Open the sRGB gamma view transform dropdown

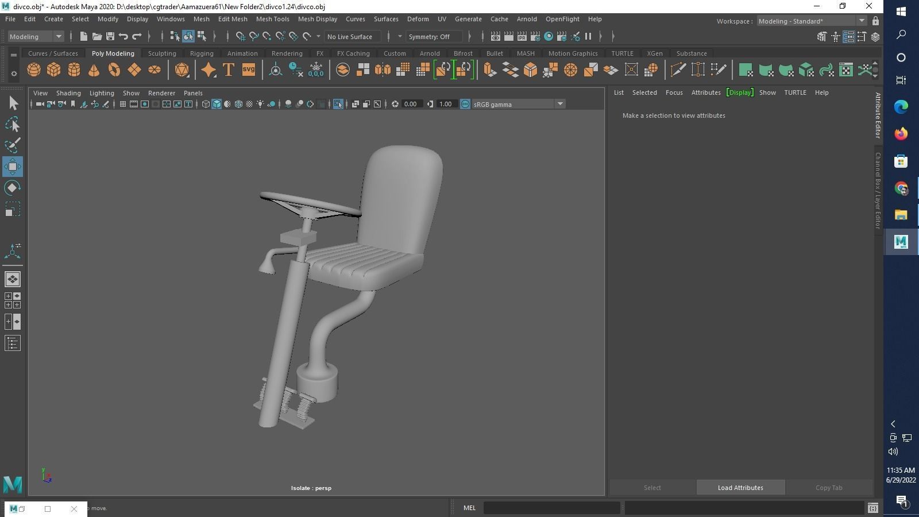coord(518,104)
